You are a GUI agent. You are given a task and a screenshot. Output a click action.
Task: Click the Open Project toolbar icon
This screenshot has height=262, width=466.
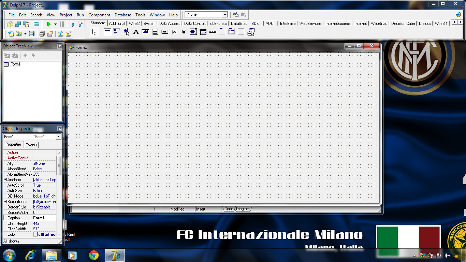click(x=50, y=34)
